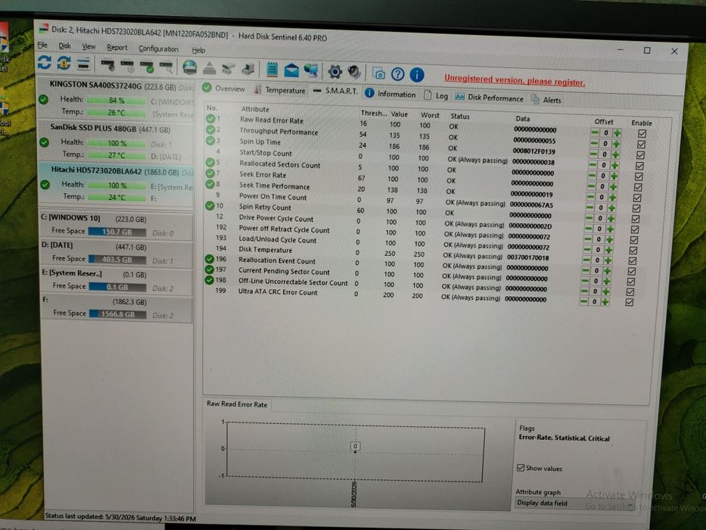706x530 pixels.
Task: Click the camera screenshot toolbar icon
Action: pyautogui.click(x=379, y=73)
